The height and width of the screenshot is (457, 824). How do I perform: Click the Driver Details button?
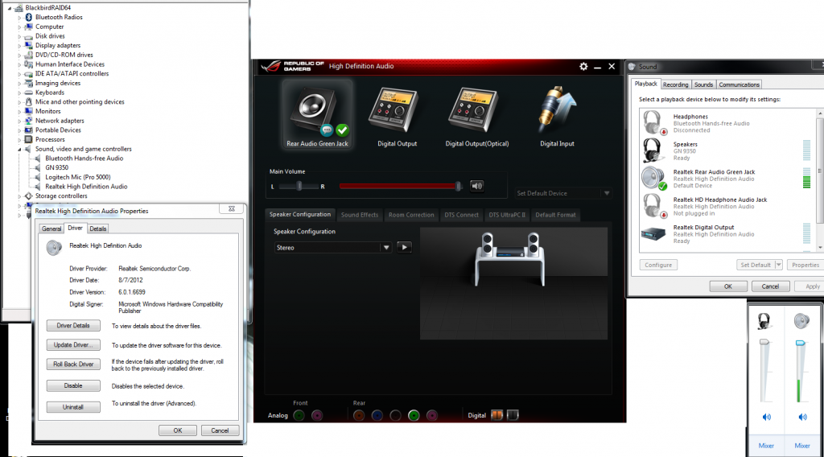[x=73, y=326]
